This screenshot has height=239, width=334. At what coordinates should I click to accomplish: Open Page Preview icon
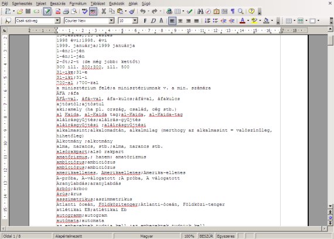point(74,11)
